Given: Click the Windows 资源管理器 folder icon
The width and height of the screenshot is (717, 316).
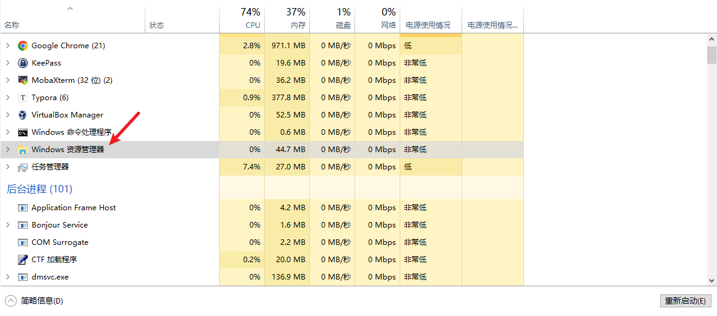Looking at the screenshot, I should (x=23, y=150).
